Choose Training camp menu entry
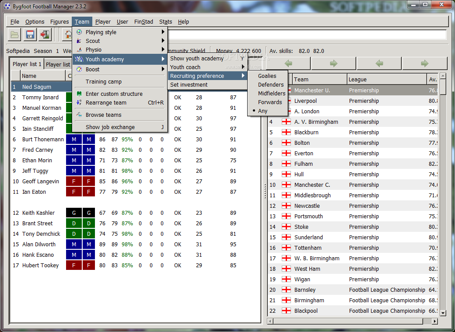The height and width of the screenshot is (332, 455). point(120,81)
